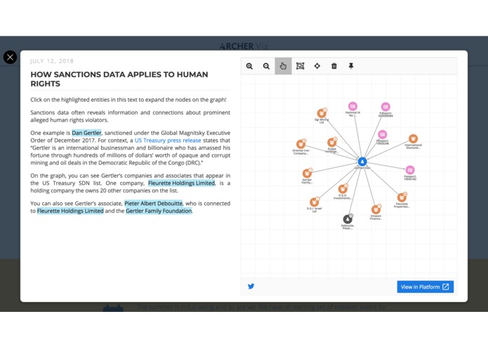Click the center graph crosshair tool

click(317, 66)
